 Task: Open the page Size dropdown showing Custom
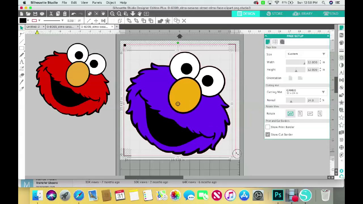(306, 54)
